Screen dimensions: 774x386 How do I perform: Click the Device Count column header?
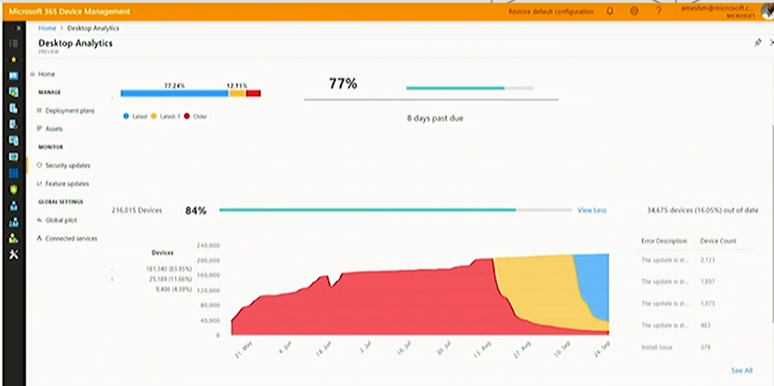718,241
